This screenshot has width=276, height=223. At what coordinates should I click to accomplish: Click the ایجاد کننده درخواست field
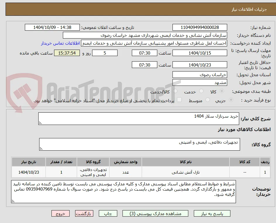coord(154,43)
